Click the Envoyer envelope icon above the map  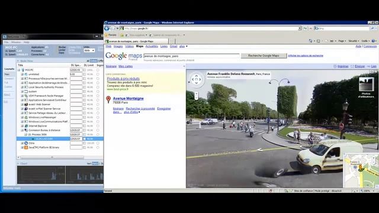[x=352, y=66]
